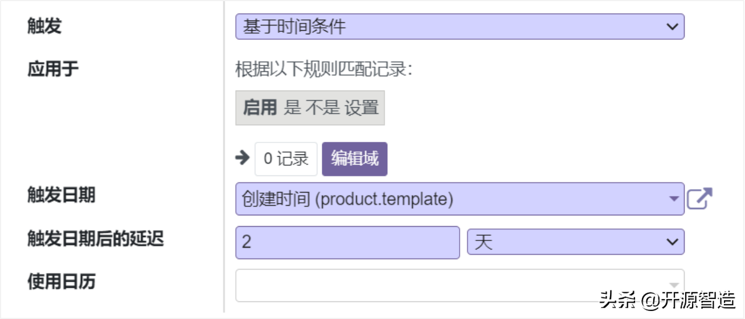This screenshot has width=745, height=319.
Task: Click the 触发日期后的延迟 field label
Action: 96,239
